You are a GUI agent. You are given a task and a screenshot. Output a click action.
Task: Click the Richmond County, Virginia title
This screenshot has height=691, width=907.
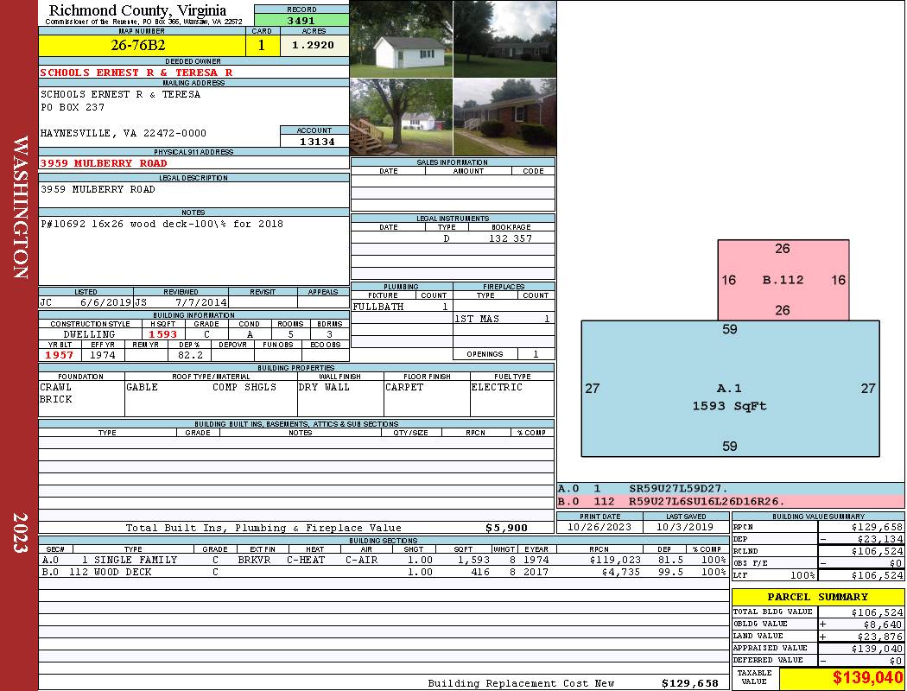click(137, 10)
